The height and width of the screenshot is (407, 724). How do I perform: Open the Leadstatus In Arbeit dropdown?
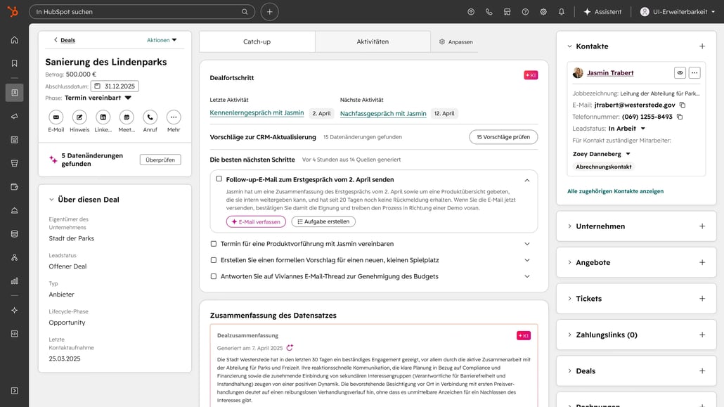pyautogui.click(x=626, y=129)
